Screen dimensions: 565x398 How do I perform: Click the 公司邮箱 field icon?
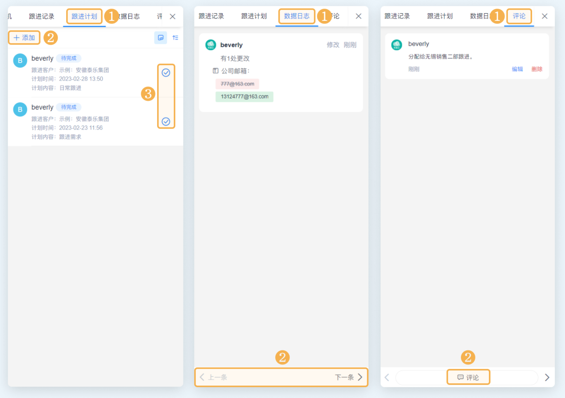(215, 71)
